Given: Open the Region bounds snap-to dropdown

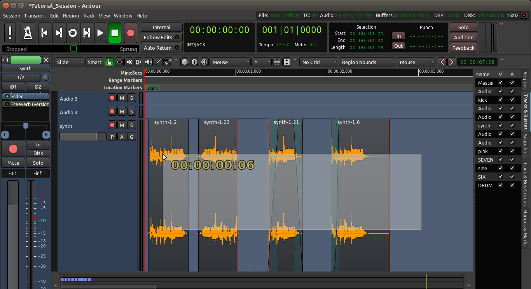Looking at the screenshot, I should [367, 62].
